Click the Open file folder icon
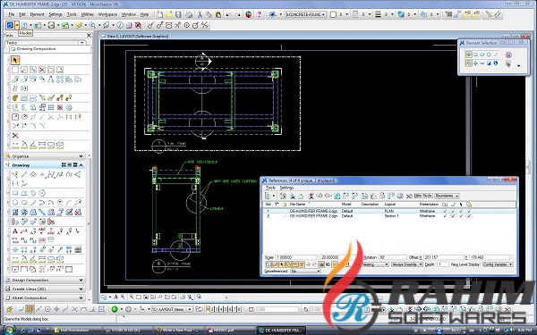The height and width of the screenshot is (335, 537). tap(169, 14)
